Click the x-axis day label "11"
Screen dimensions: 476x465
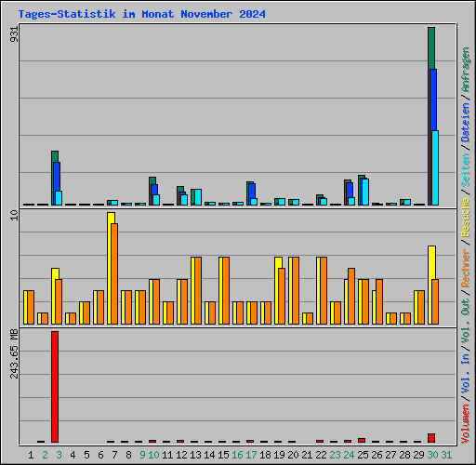(167, 455)
